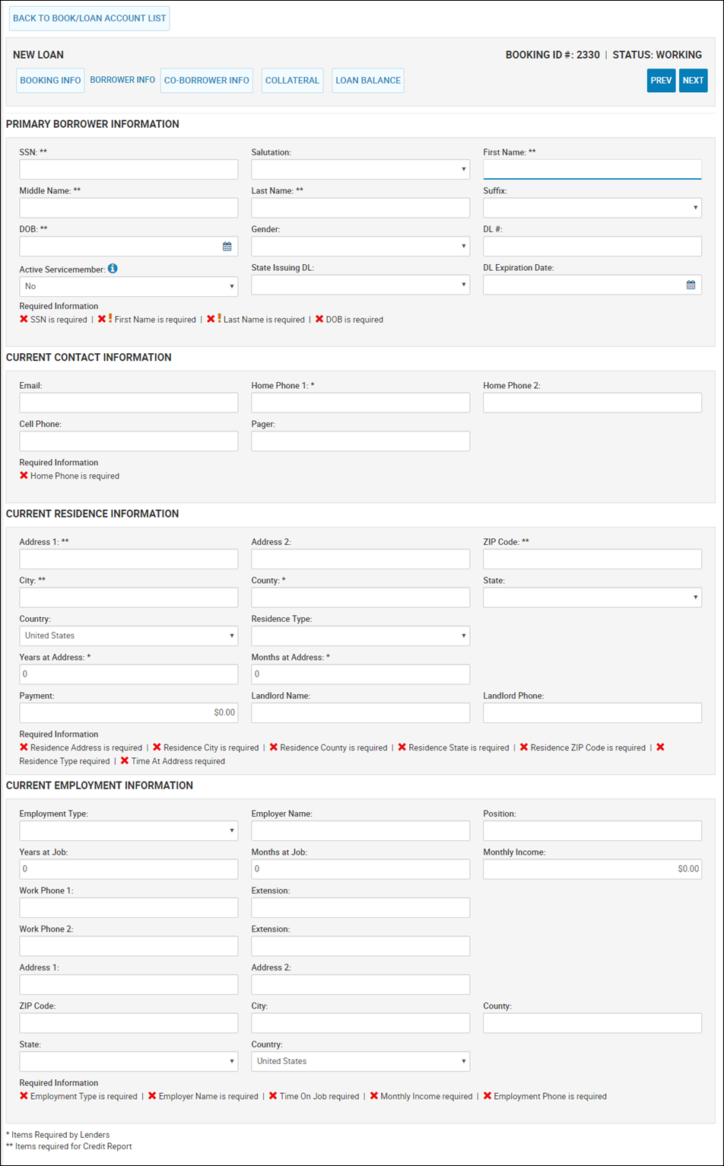Click the 'Residence ZIP Code is required' message

coord(588,747)
